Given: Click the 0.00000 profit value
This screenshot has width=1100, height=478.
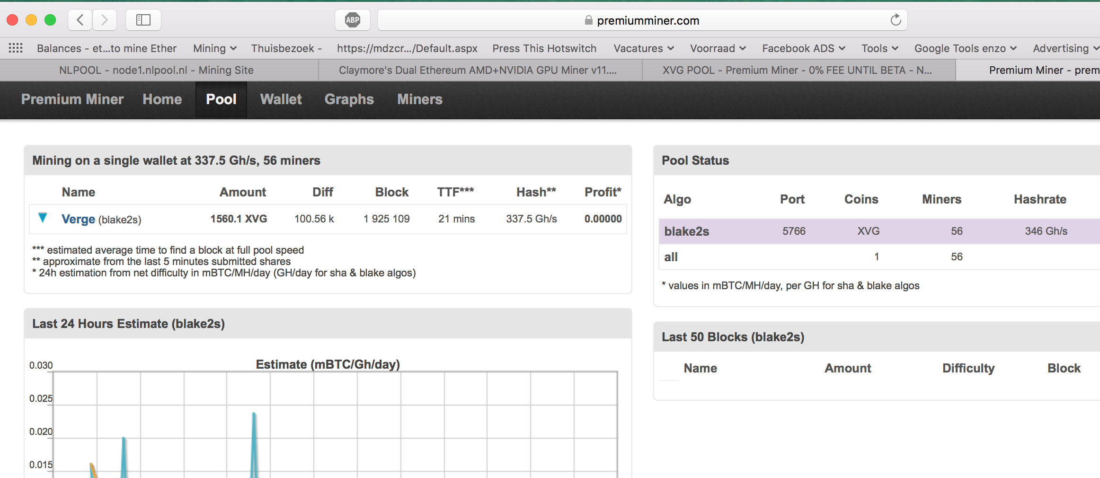Looking at the screenshot, I should pos(603,219).
